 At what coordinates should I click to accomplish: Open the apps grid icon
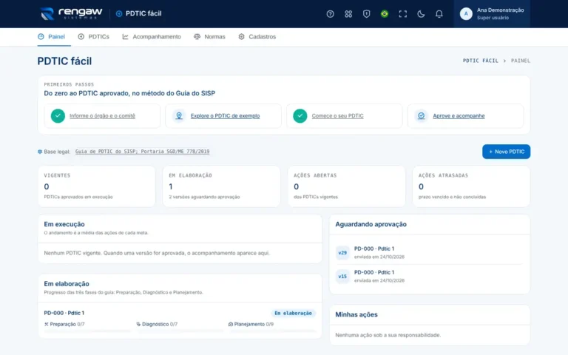[x=348, y=14]
